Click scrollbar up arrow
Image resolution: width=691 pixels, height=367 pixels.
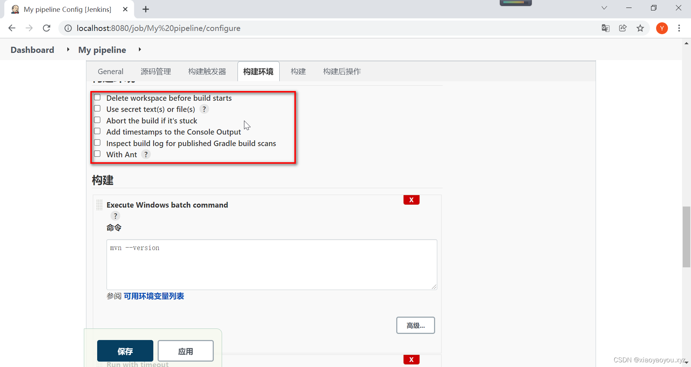click(686, 43)
